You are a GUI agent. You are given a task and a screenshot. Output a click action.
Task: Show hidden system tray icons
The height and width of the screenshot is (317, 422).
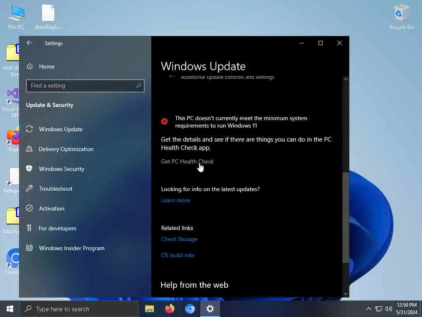tap(369, 309)
